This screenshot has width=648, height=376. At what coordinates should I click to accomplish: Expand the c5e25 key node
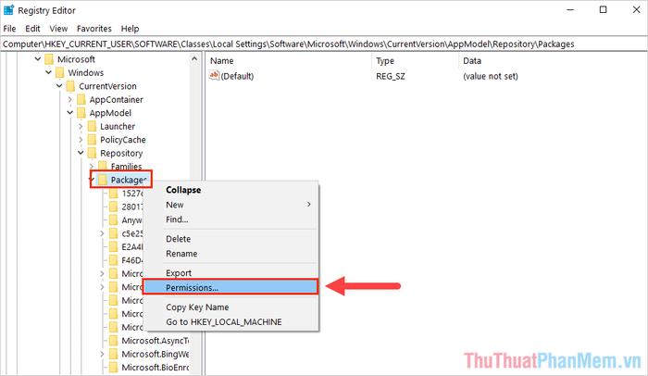[x=102, y=233]
